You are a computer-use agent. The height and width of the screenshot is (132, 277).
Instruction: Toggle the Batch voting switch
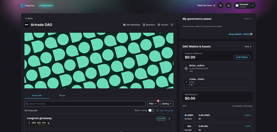[x=151, y=110]
